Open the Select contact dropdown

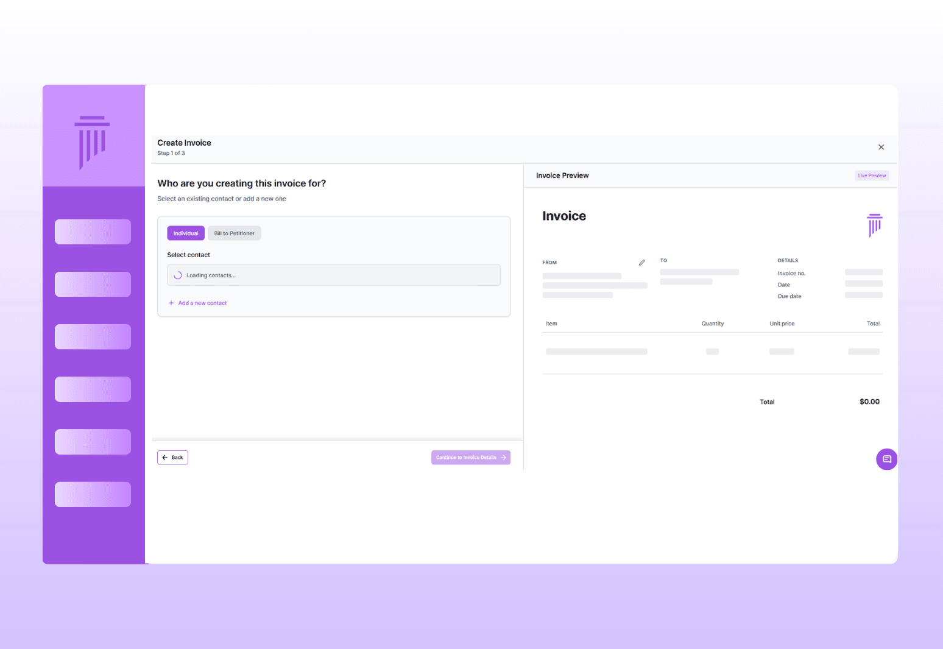[334, 275]
